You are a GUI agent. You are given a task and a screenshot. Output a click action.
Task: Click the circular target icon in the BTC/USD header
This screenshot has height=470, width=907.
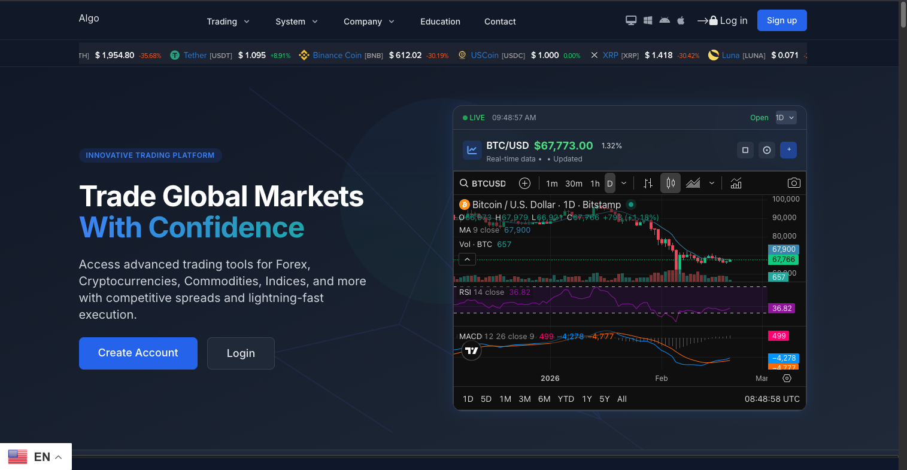coord(767,150)
